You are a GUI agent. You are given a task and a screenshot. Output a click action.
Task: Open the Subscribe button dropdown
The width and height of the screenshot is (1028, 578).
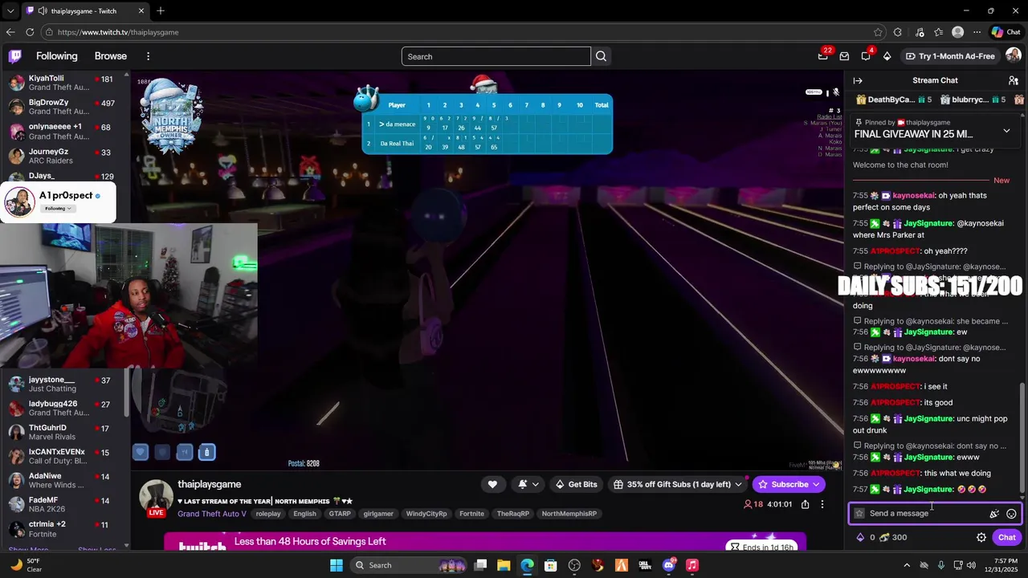click(816, 484)
